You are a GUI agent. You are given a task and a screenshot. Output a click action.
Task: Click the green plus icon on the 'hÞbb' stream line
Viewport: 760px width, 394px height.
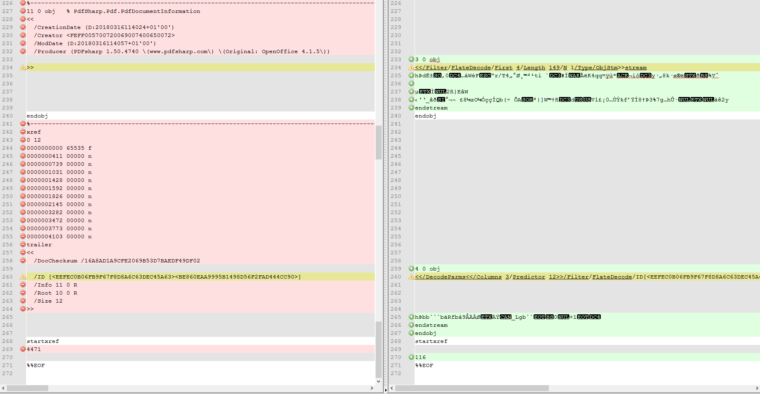pos(411,317)
